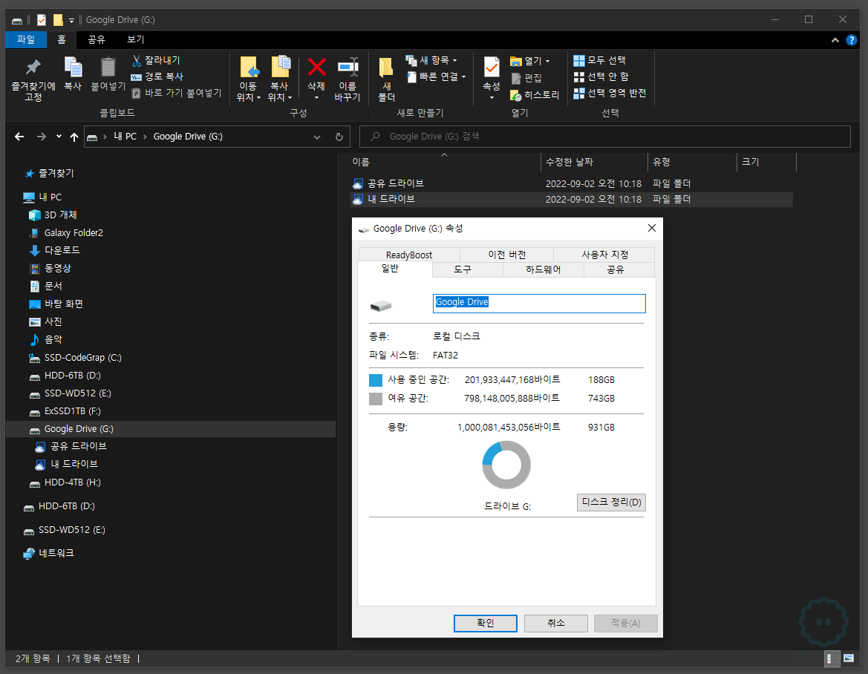
Task: Click Cut (잘라내기) scissors icon
Action: (137, 60)
